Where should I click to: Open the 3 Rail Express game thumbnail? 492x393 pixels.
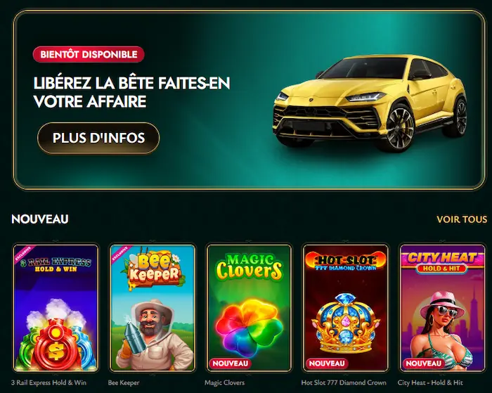tap(56, 308)
